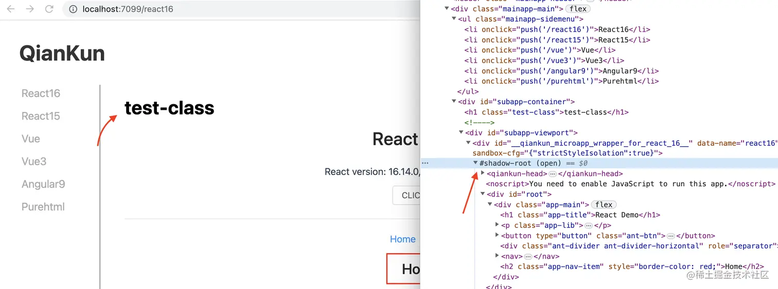The width and height of the screenshot is (778, 289).
Task: Select the li push('/vue') DOM line
Action: coord(540,50)
